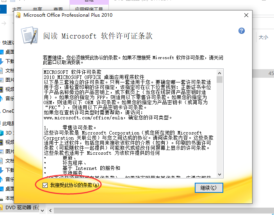Click the www.microsoft.com/office/eula text line
Viewport: 274px width, 215px height.
click(108, 118)
